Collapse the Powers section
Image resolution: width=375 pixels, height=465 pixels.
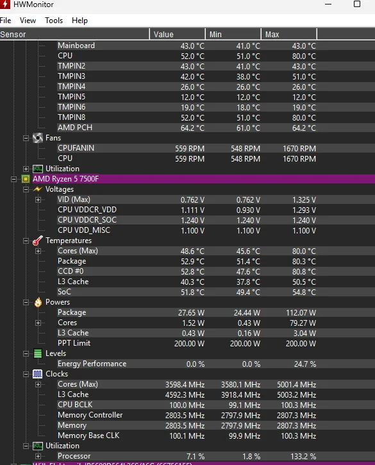coord(26,303)
